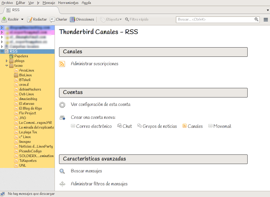
Task: Collapse the RSS account tree
Action: 2,51
